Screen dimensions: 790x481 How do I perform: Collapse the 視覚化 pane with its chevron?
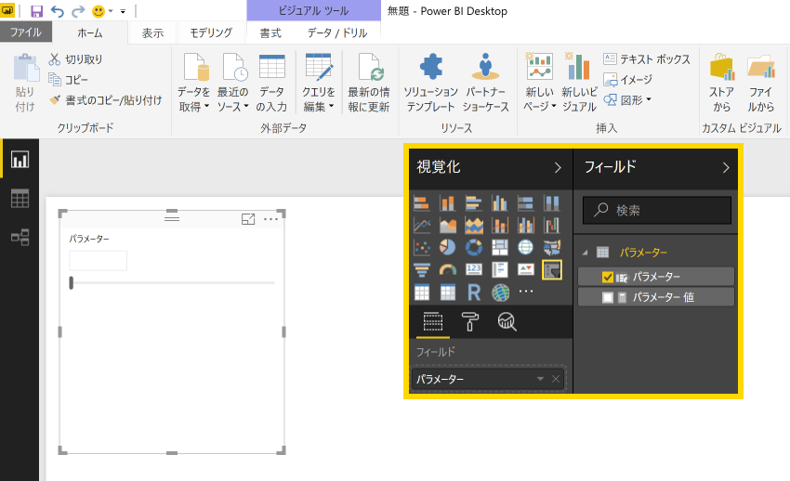pyautogui.click(x=558, y=167)
